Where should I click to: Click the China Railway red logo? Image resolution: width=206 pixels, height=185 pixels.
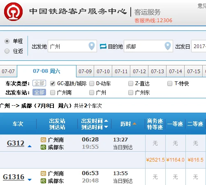point(13,12)
